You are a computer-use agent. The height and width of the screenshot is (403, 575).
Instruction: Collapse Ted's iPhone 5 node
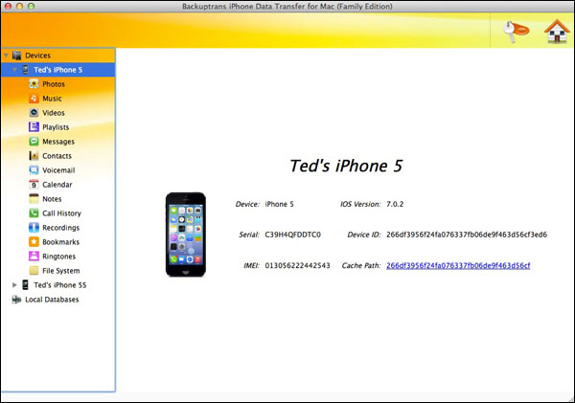click(14, 70)
